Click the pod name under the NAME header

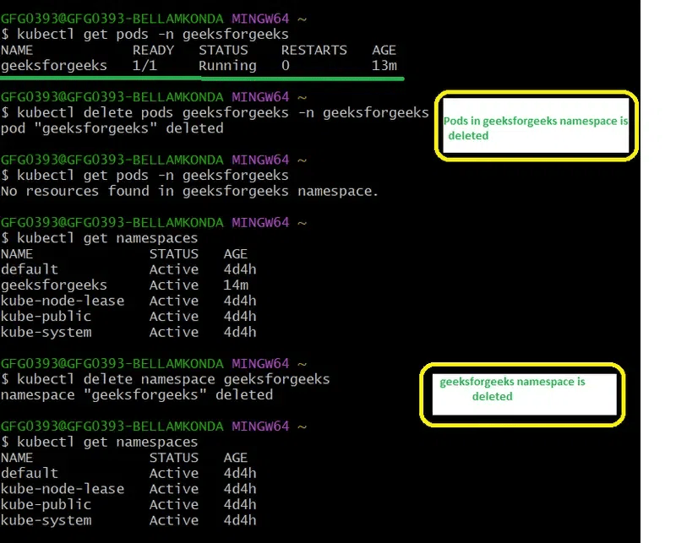(x=54, y=66)
